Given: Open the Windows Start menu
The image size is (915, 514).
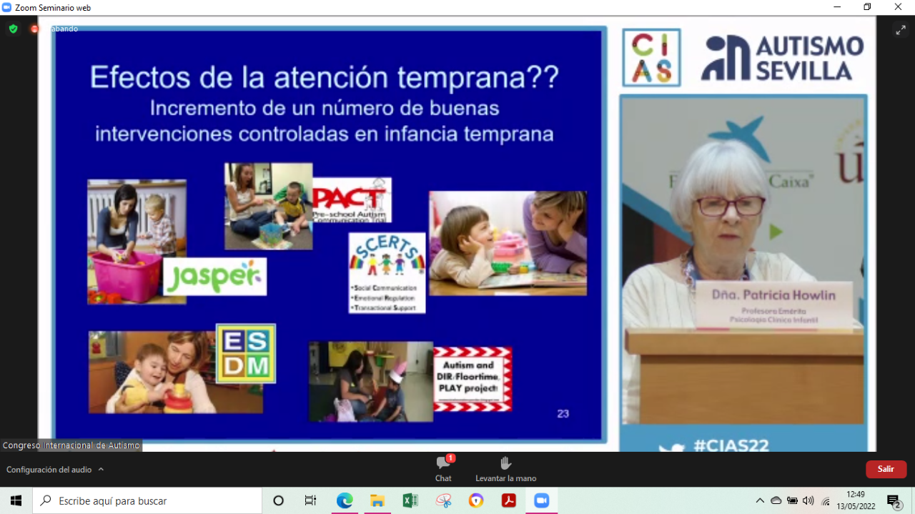Looking at the screenshot, I should [x=16, y=500].
